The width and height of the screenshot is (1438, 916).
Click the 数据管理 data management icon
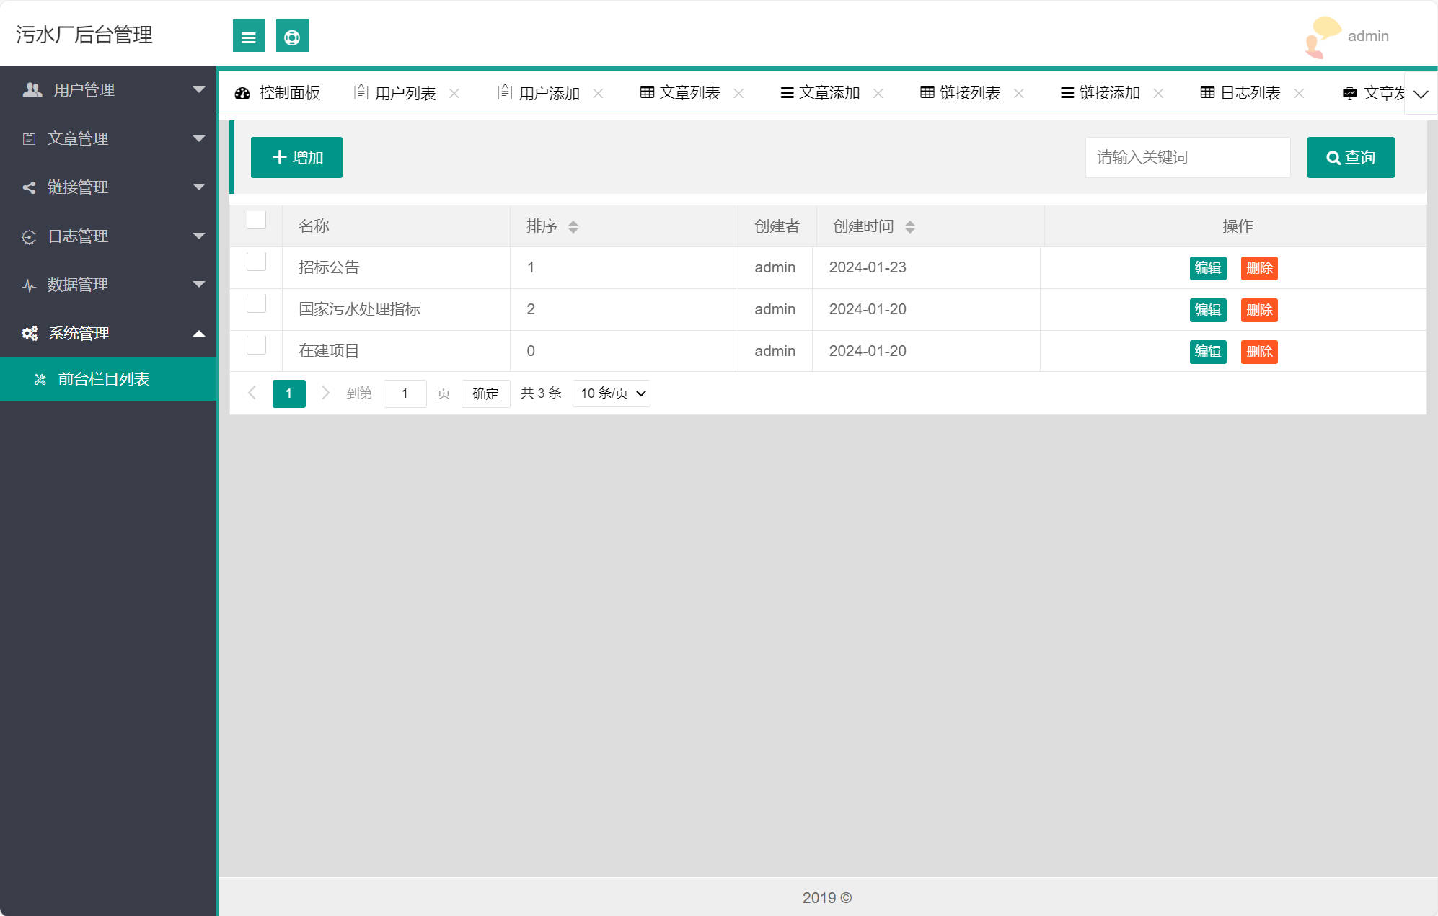28,285
